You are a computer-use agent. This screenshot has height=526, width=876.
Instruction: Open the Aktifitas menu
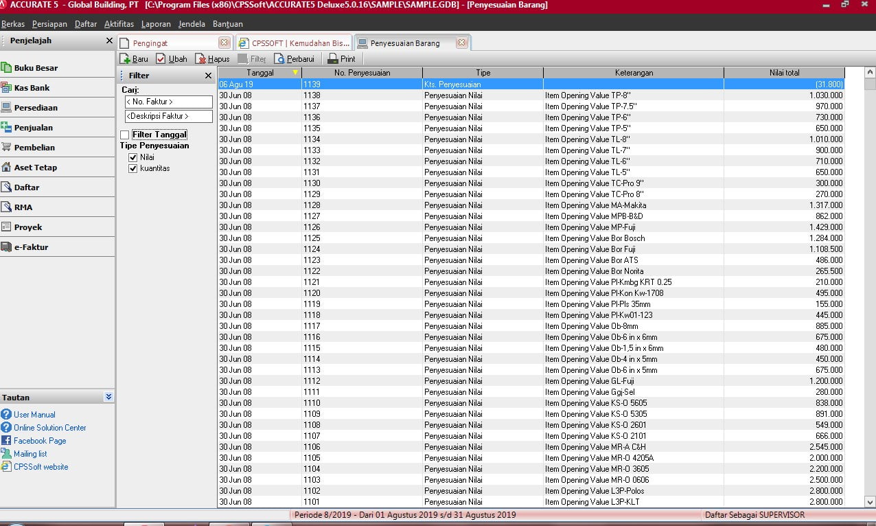[119, 24]
